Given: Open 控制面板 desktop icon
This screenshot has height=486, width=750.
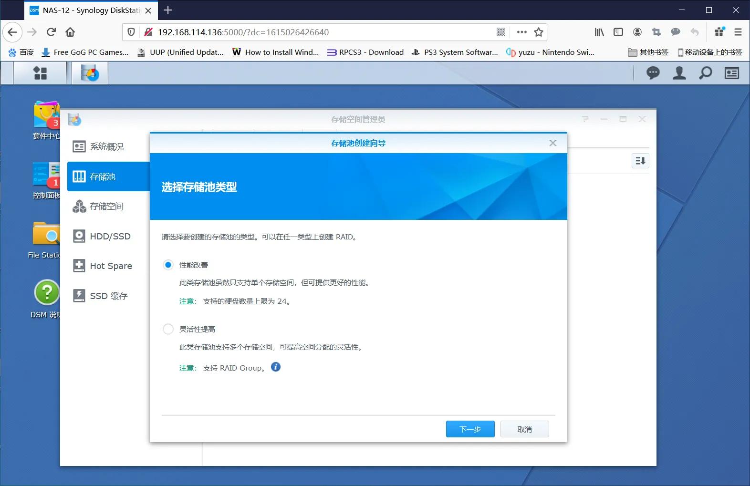Looking at the screenshot, I should point(46,180).
